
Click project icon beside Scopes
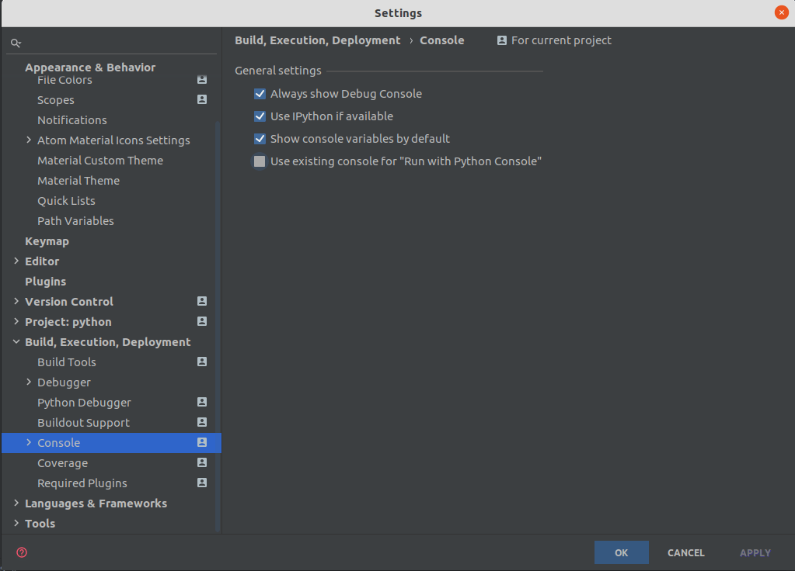coord(202,100)
